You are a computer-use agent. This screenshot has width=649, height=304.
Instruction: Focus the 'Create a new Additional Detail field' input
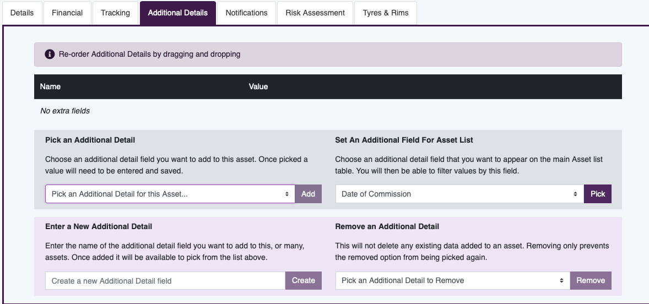pos(165,281)
